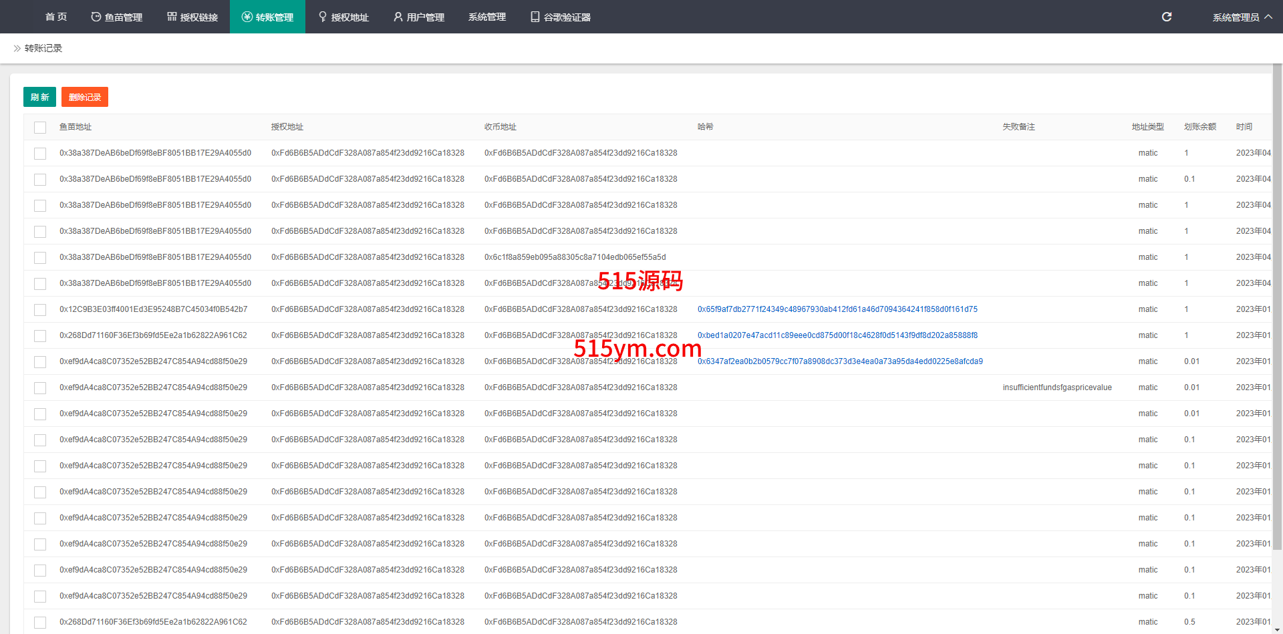
Task: Check the first row's checkbox
Action: pos(40,153)
